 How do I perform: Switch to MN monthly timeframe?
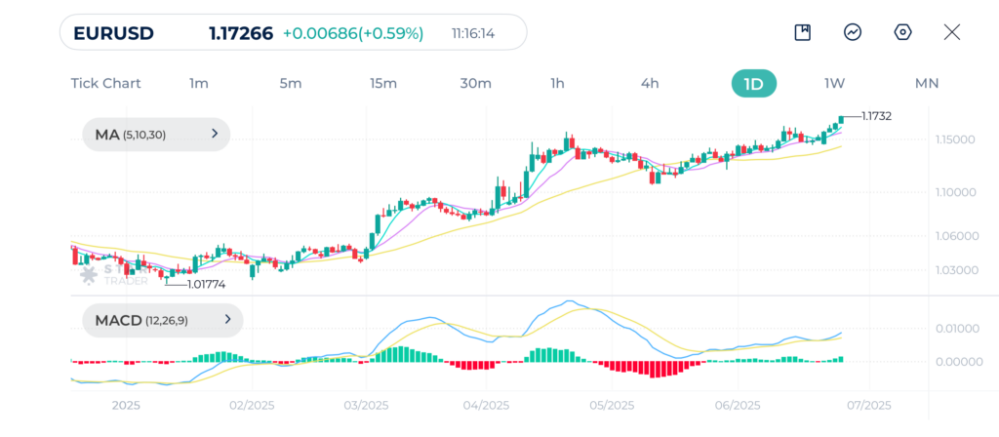[926, 83]
